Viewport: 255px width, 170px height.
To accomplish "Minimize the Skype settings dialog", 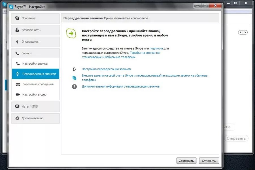I will pos(198,6).
